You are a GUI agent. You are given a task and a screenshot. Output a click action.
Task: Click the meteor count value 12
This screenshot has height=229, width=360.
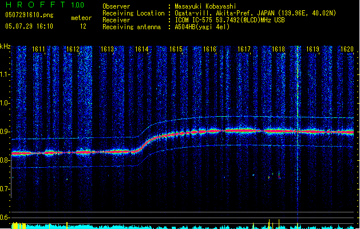pyautogui.click(x=83, y=26)
